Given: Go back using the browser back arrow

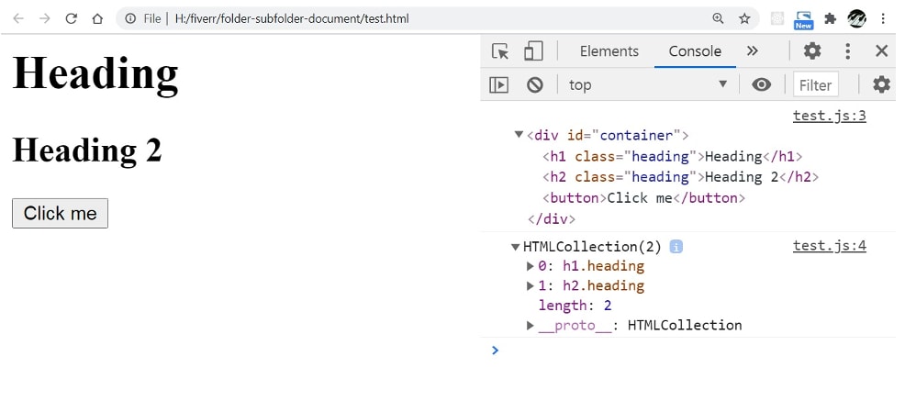Looking at the screenshot, I should coord(18,18).
